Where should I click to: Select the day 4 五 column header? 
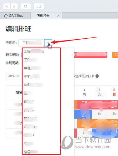pyautogui.click(x=84, y=92)
